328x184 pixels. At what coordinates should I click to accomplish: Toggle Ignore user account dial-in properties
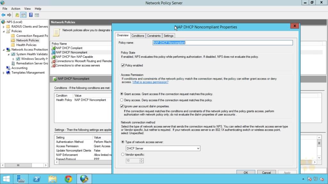(122, 106)
